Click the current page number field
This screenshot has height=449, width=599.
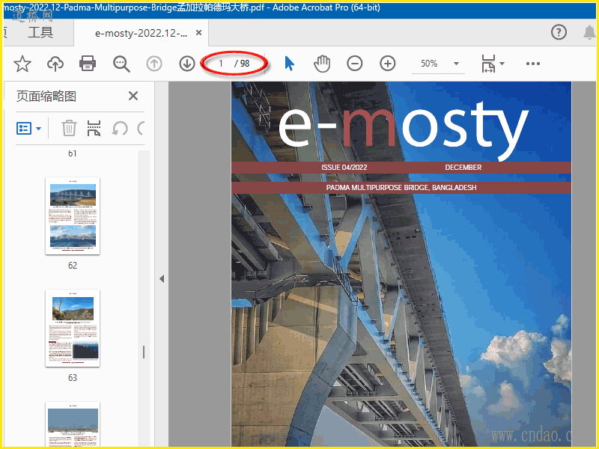click(222, 64)
